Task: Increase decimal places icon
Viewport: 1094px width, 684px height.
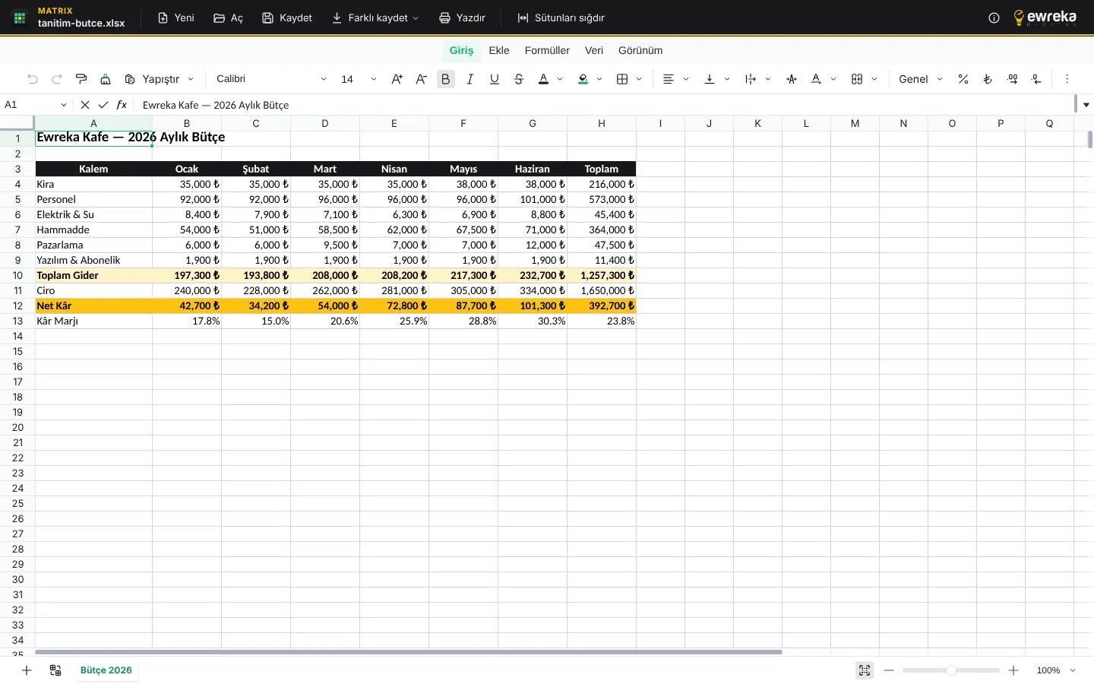Action: [1012, 79]
